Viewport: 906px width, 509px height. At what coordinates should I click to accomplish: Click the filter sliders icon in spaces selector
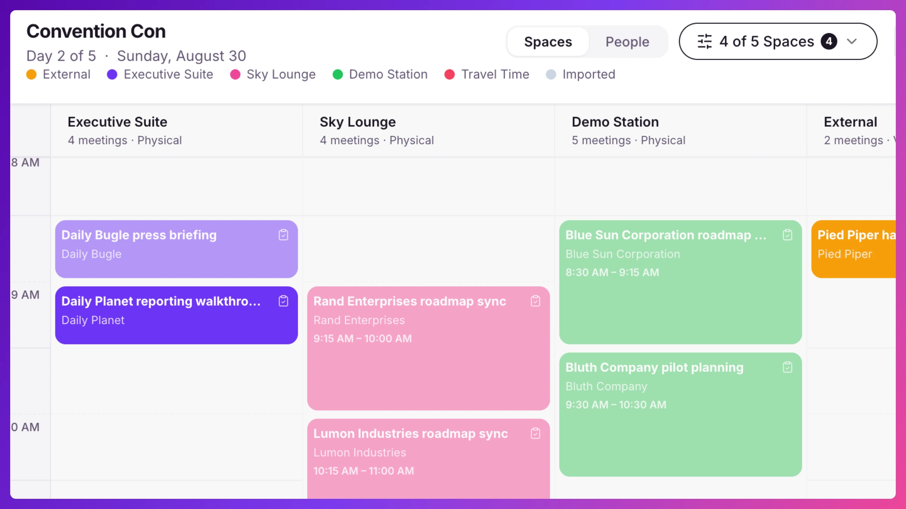(x=704, y=41)
